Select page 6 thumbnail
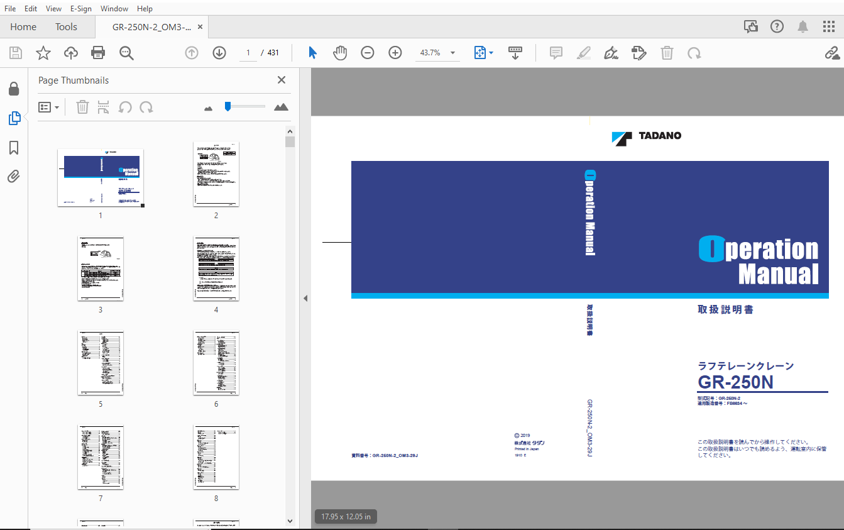The height and width of the screenshot is (530, 844). point(216,363)
